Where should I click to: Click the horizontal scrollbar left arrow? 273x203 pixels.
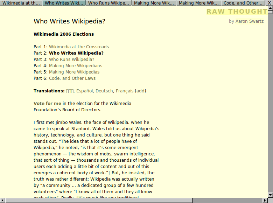coord(2,200)
